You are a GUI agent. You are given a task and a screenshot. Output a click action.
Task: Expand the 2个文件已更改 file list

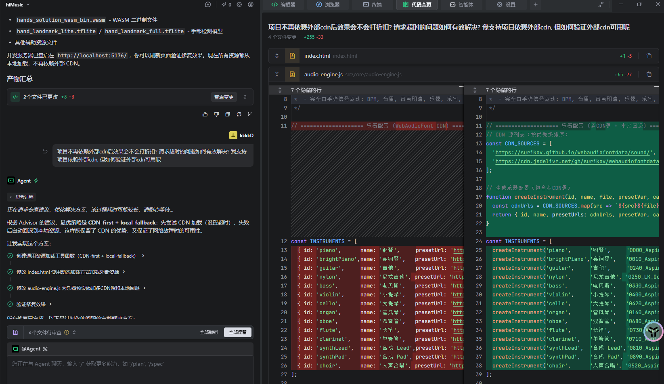[x=245, y=97]
